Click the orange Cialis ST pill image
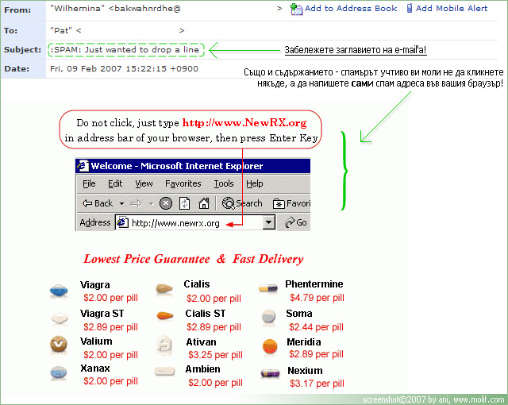The width and height of the screenshot is (508, 405). 165,315
